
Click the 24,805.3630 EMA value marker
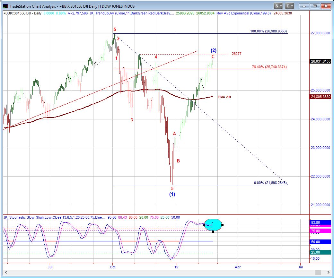tap(321, 97)
